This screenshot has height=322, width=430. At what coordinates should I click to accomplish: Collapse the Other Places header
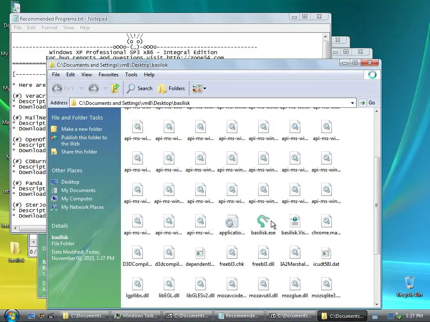(x=67, y=170)
